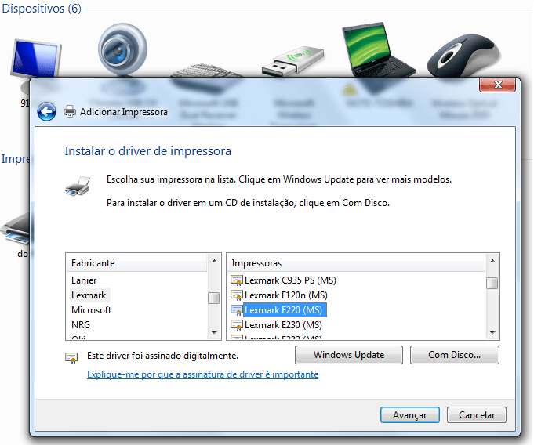
Task: Click the Impressoras column header
Action: [x=356, y=263]
